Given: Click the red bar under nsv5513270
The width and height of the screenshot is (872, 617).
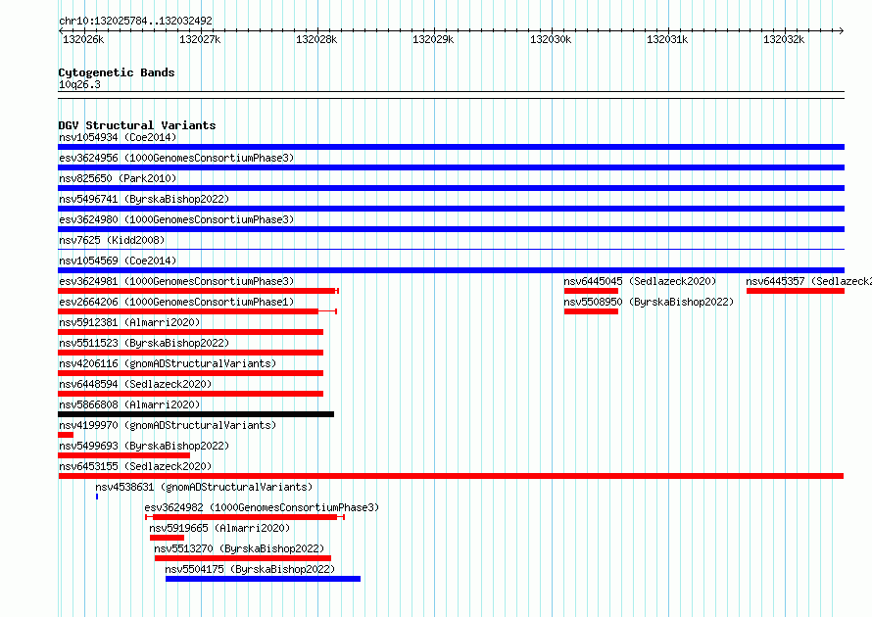Looking at the screenshot, I should 243,558.
